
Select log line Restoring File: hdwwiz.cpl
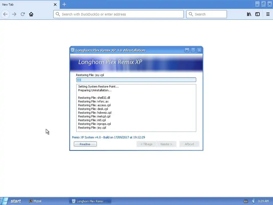95,113
